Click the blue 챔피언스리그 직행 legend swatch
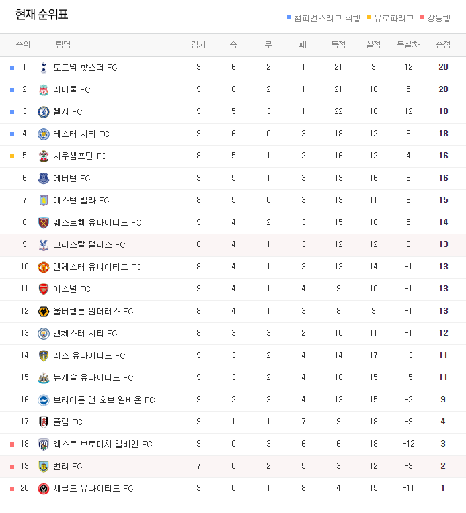The height and width of the screenshot is (513, 466). pos(289,17)
